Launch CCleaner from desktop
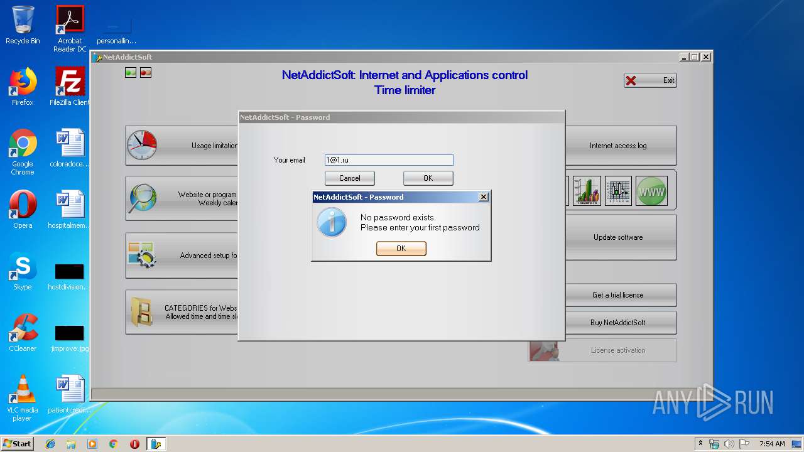This screenshot has height=452, width=804. click(x=23, y=333)
